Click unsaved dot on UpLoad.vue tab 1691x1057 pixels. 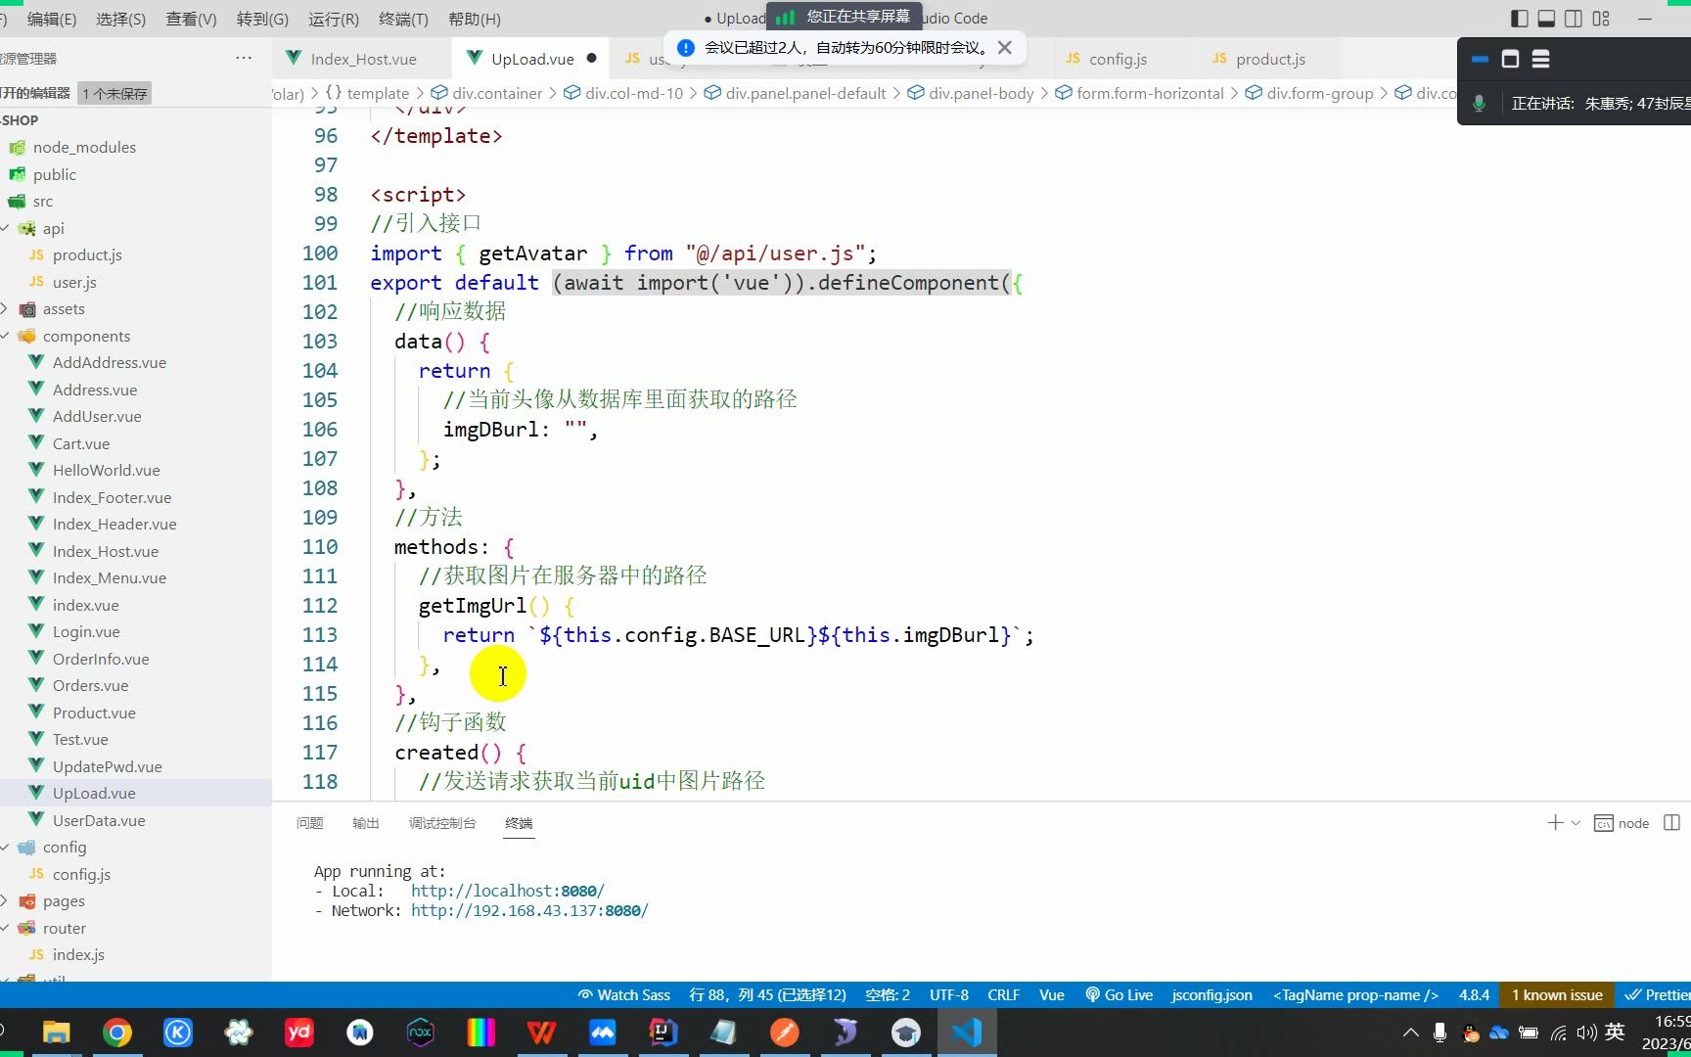click(x=591, y=58)
